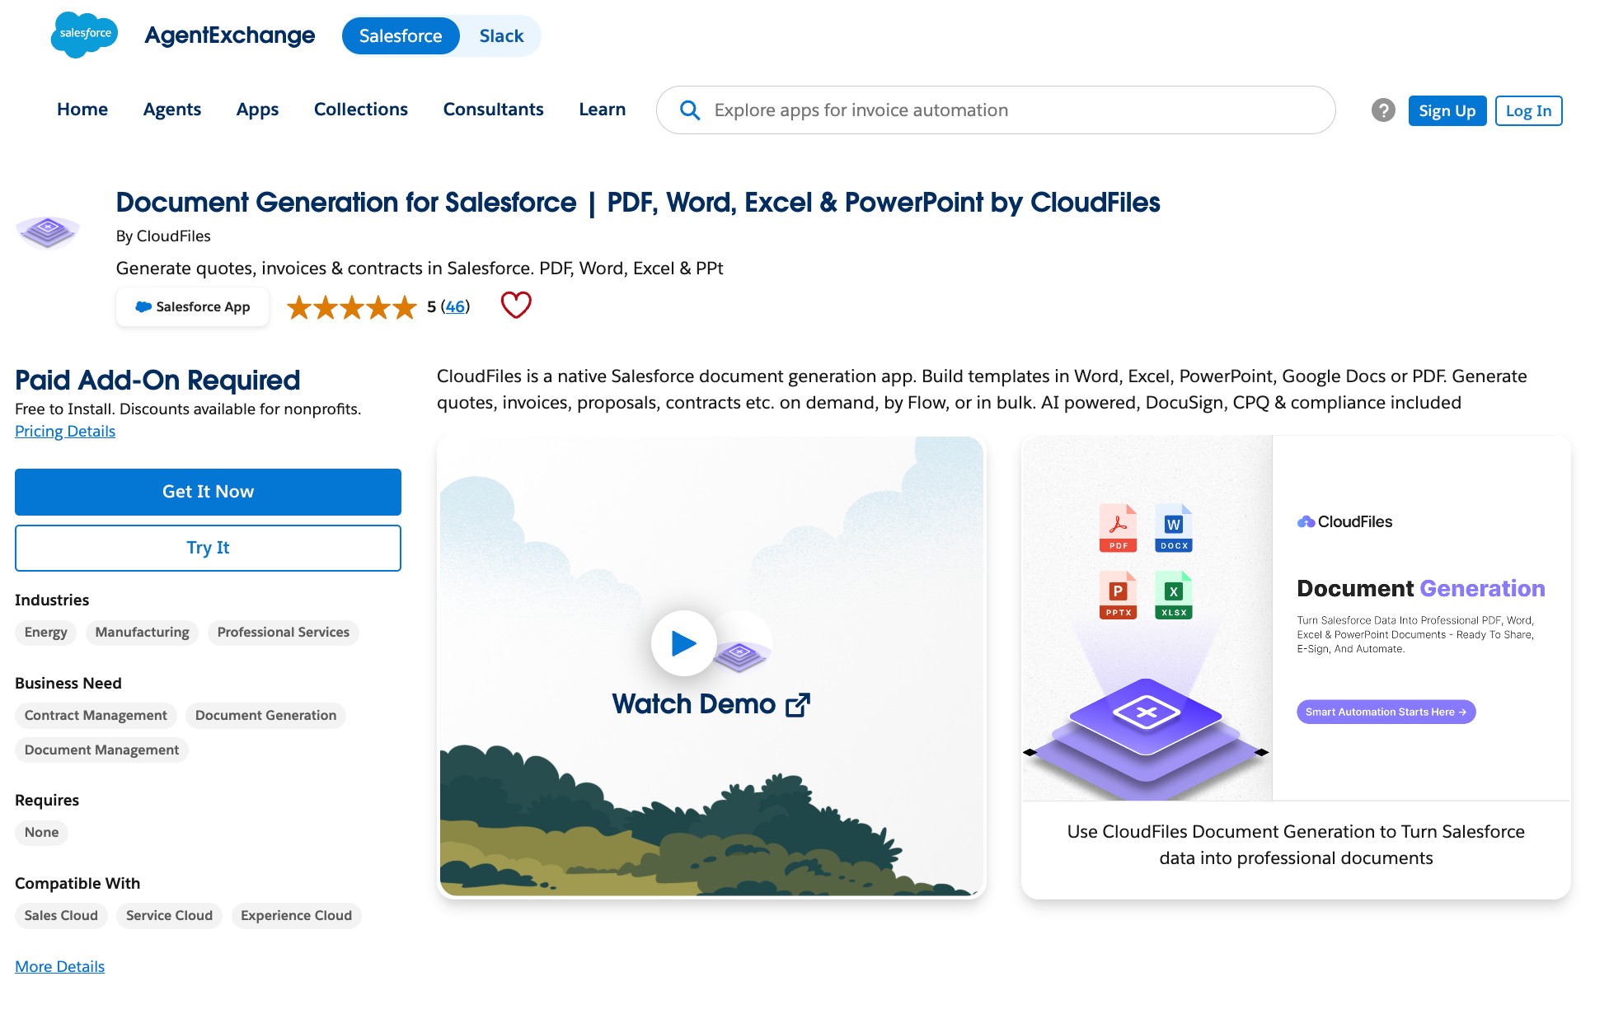
Task: Click the external link icon beside Watch Demo
Action: pos(798,705)
